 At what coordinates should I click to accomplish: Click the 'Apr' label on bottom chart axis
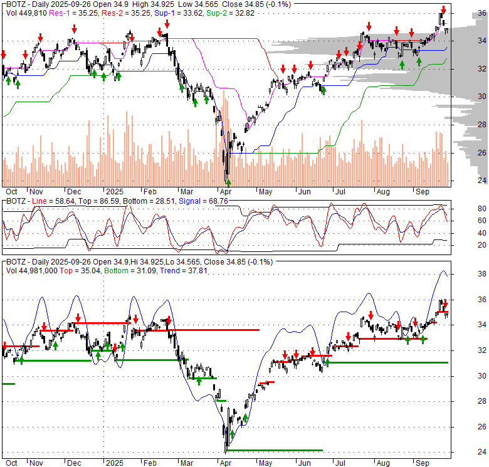tap(226, 463)
